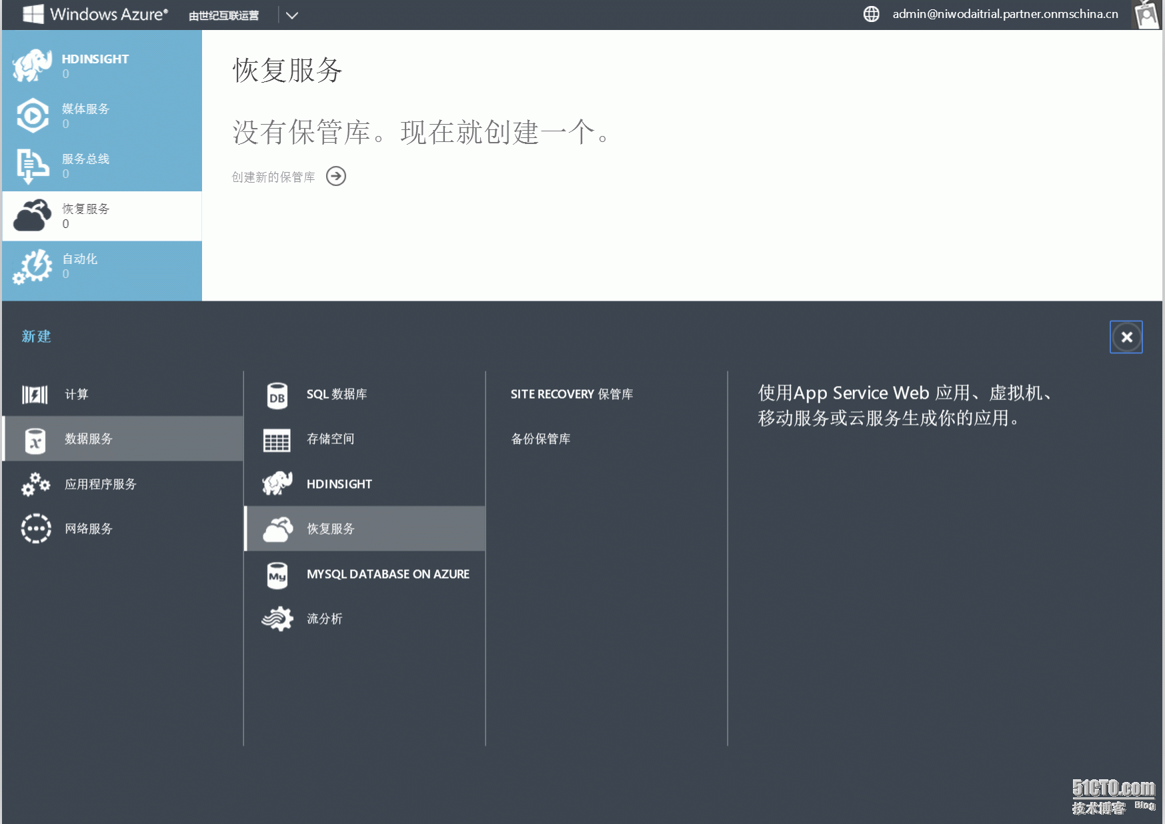Click the 新建 panel heading
Screen dimensions: 1165x824
pos(37,337)
